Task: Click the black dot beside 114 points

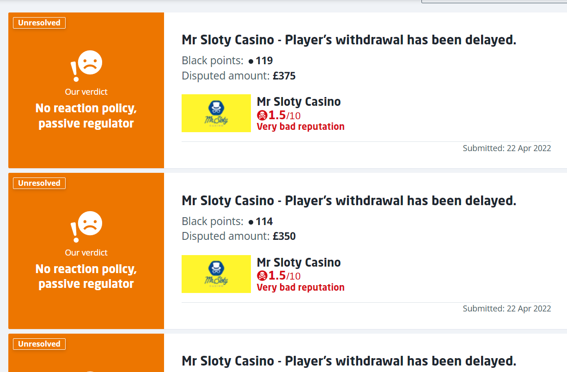Action: point(251,222)
